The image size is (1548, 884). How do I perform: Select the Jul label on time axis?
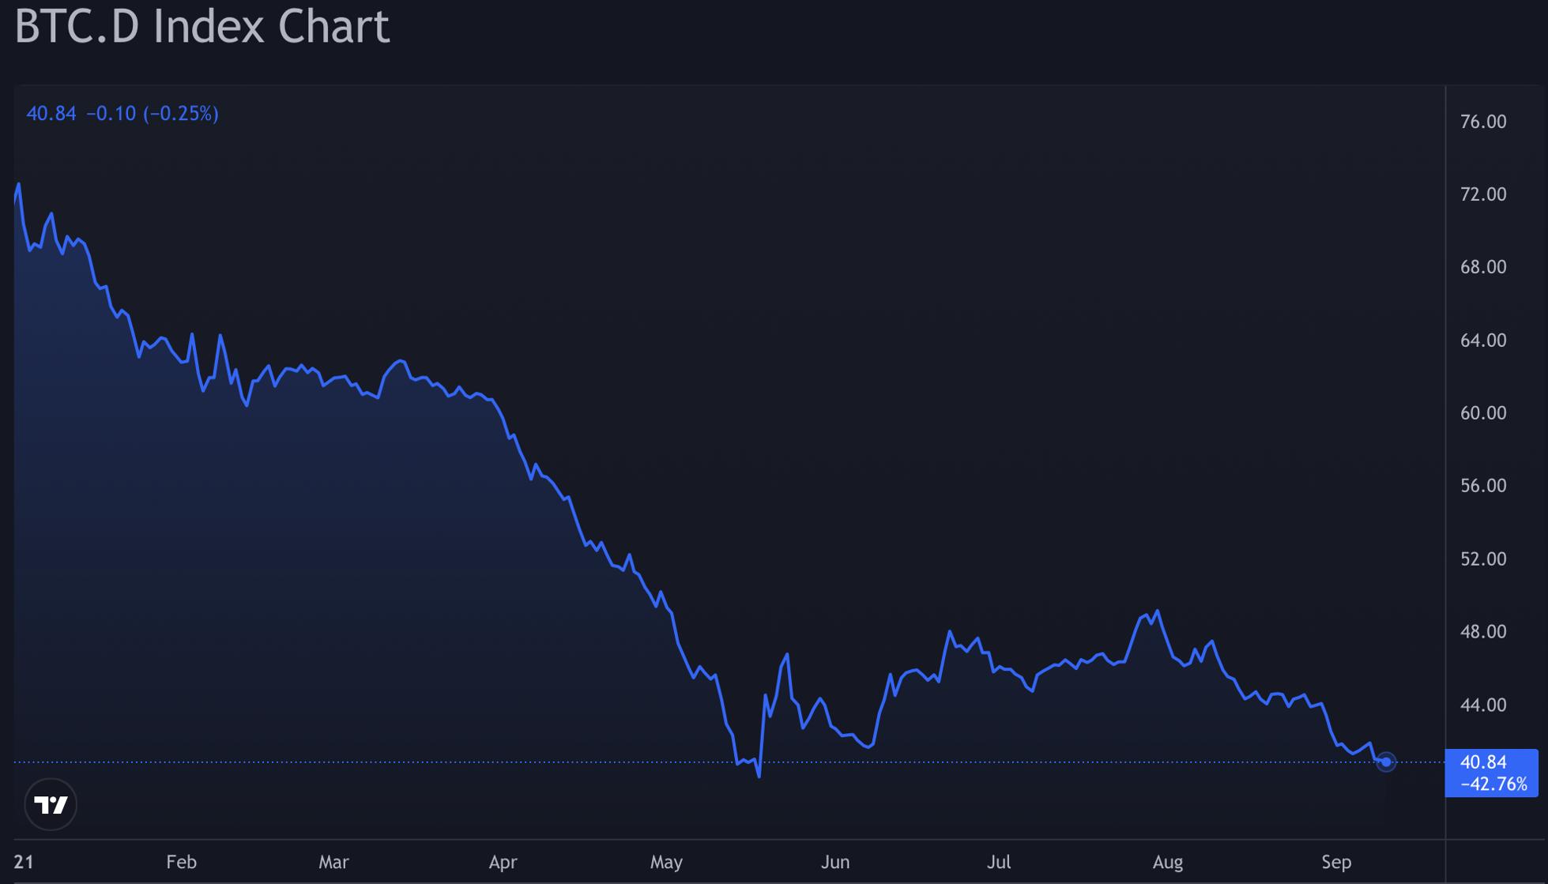(999, 862)
